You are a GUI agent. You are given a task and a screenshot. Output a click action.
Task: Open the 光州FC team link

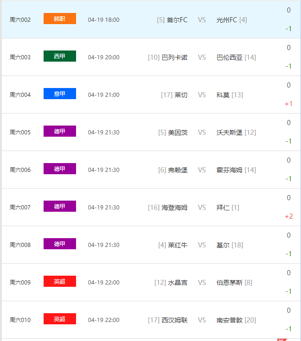[x=227, y=20]
